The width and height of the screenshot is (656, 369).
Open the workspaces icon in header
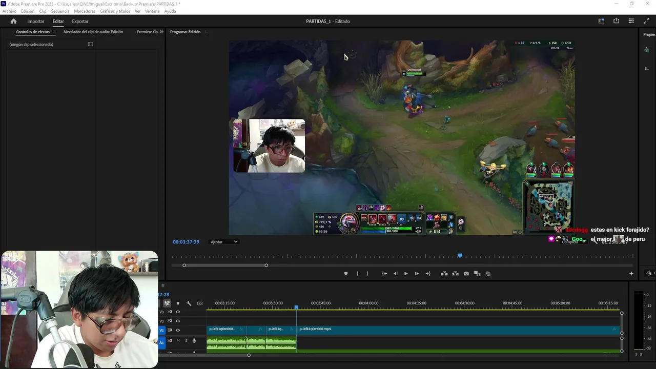click(601, 21)
